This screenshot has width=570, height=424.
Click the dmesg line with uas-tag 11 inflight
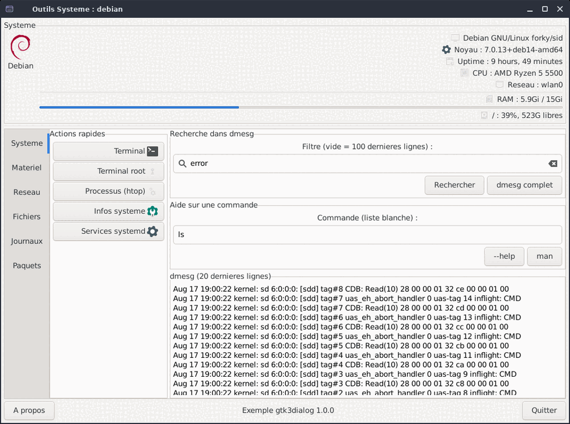pos(347,356)
